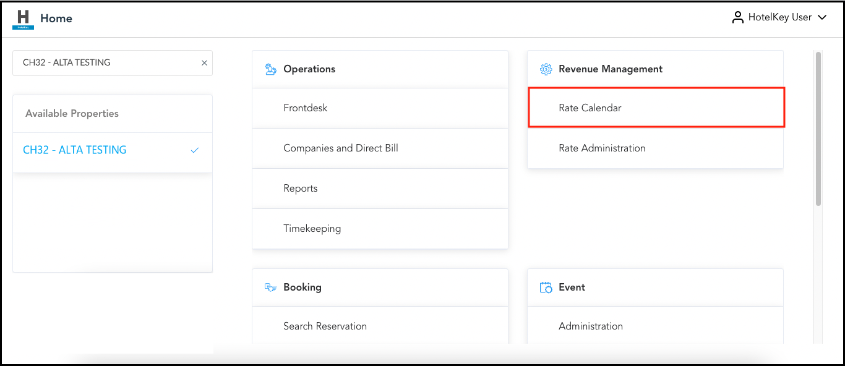Click the Booking section icon

[x=270, y=287]
